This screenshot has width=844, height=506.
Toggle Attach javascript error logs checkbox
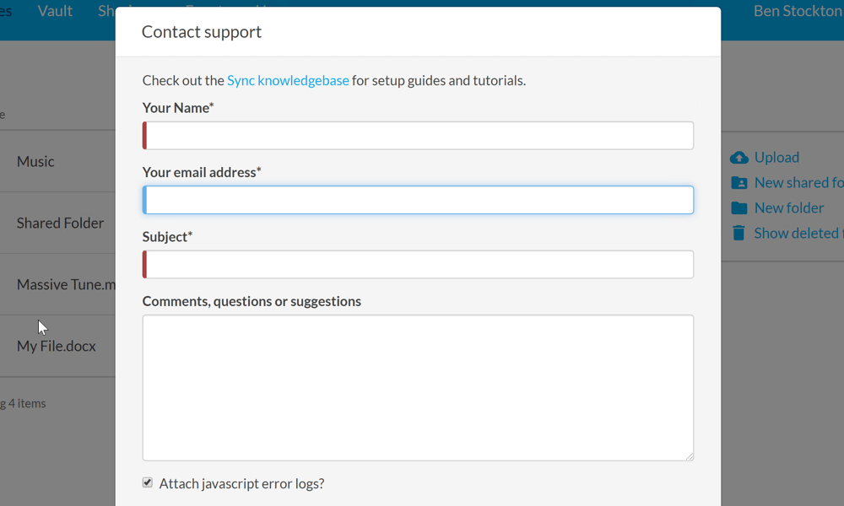148,482
